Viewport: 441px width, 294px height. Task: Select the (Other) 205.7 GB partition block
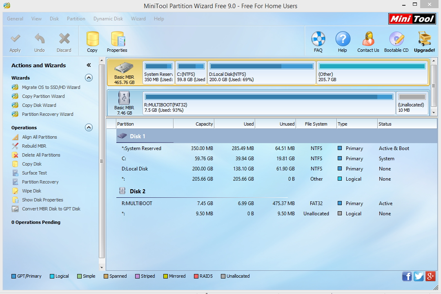point(372,73)
